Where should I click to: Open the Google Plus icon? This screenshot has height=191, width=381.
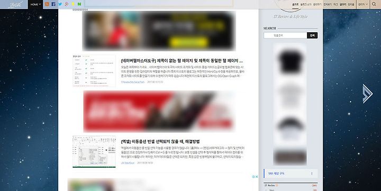coord(66,4)
